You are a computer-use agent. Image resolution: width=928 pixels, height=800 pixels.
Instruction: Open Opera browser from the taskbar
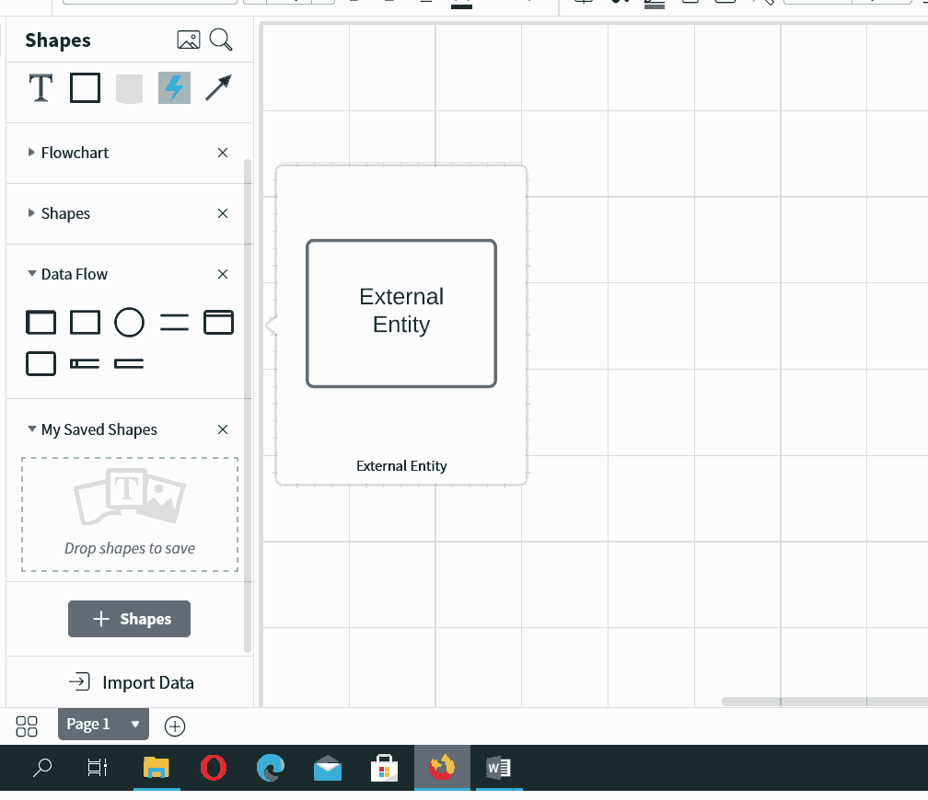[214, 768]
